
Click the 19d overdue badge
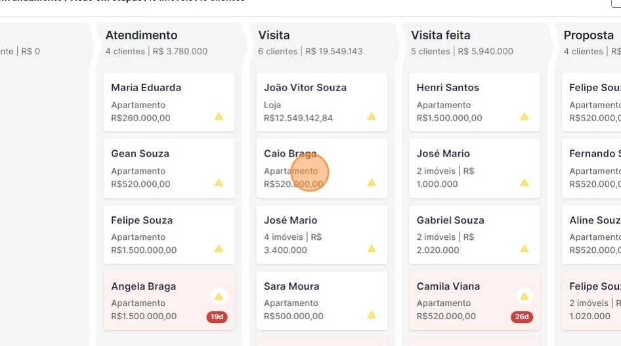tap(217, 317)
